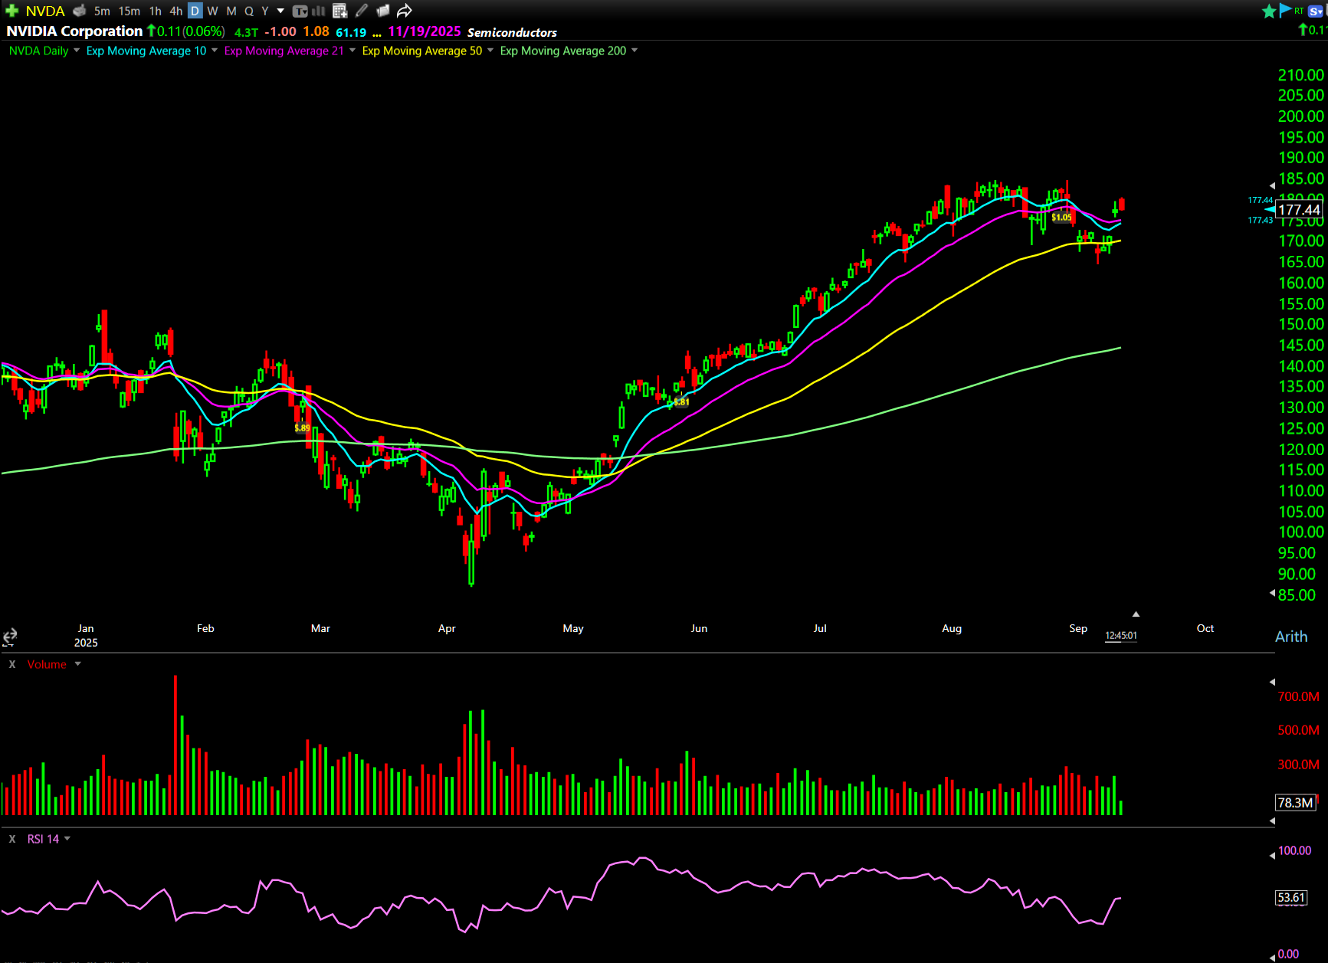Click the small arrow beside the 85.00 price label
Viewport: 1328px width, 963px height.
1272,593
